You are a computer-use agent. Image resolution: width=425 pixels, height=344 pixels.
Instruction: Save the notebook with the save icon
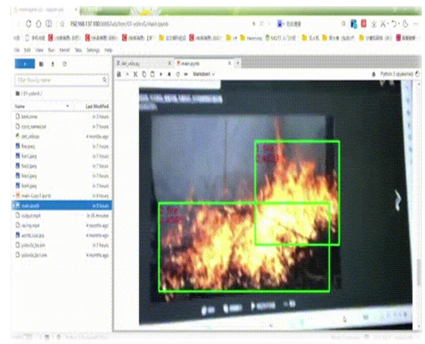point(119,74)
